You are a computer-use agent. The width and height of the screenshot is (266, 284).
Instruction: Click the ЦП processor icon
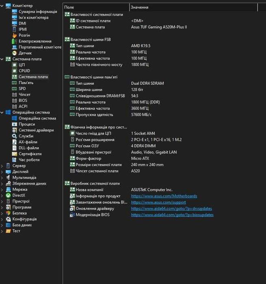point(15,65)
